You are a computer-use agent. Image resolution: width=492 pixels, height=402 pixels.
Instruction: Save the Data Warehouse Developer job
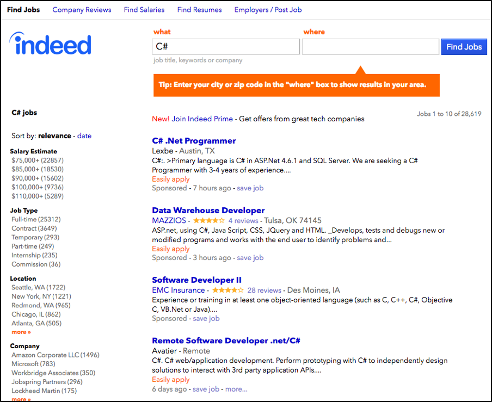pyautogui.click(x=250, y=258)
